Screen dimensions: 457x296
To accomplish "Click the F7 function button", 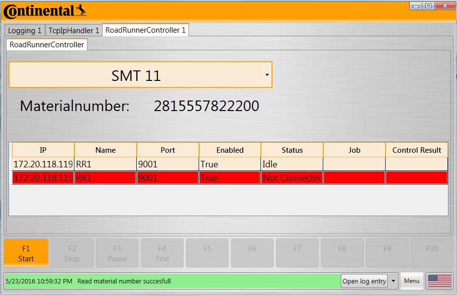I will tap(297, 253).
